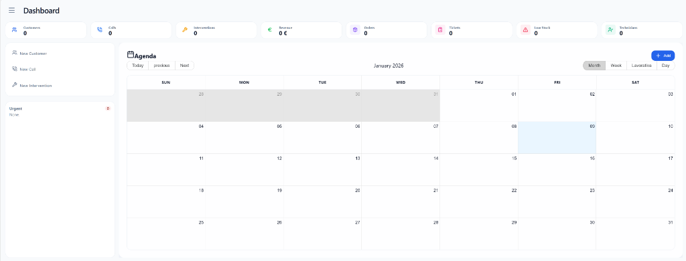The width and height of the screenshot is (686, 261).
Task: Click the Revenue value 0 €
Action: pos(283,33)
